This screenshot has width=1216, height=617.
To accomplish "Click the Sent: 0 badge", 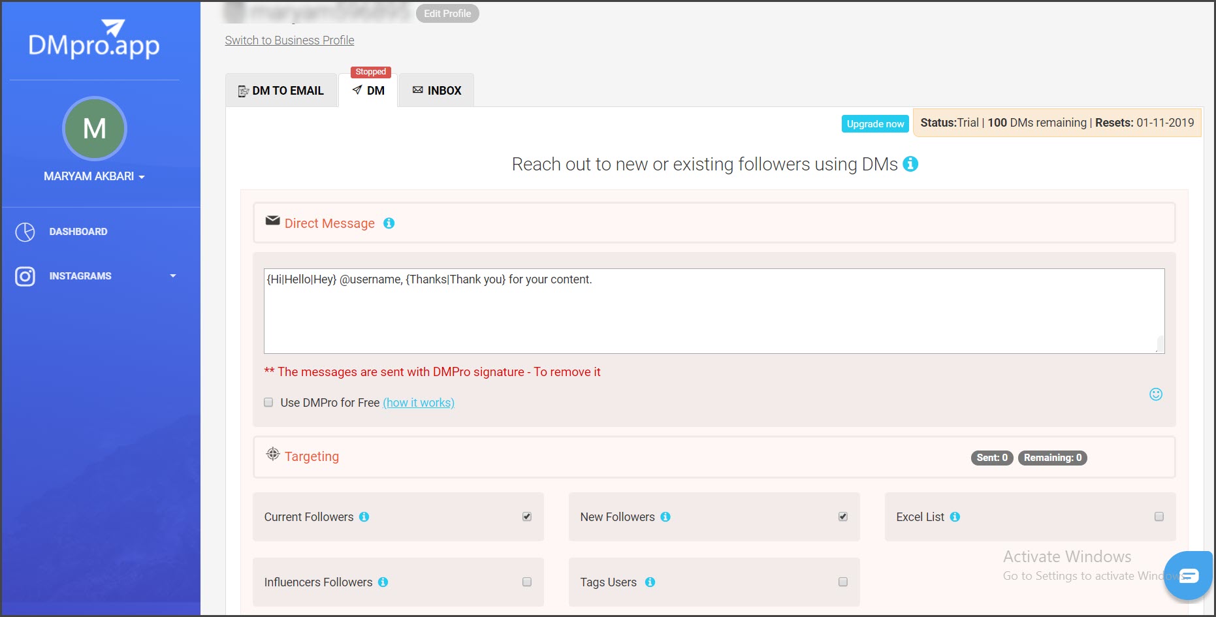I will 992,458.
